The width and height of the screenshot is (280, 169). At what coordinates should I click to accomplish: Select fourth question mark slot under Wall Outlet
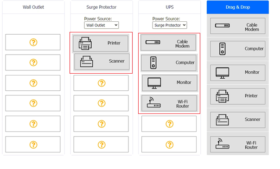(33, 103)
